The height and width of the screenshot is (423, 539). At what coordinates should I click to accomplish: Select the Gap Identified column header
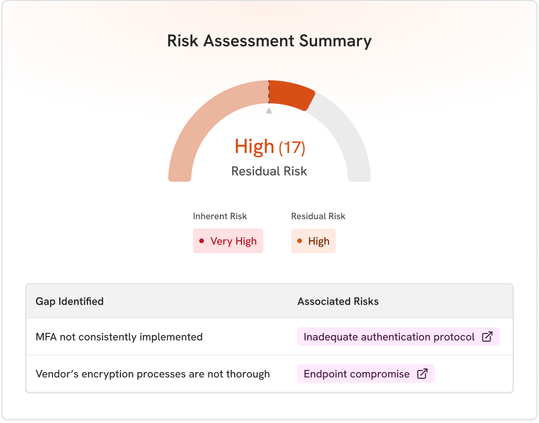pyautogui.click(x=70, y=302)
